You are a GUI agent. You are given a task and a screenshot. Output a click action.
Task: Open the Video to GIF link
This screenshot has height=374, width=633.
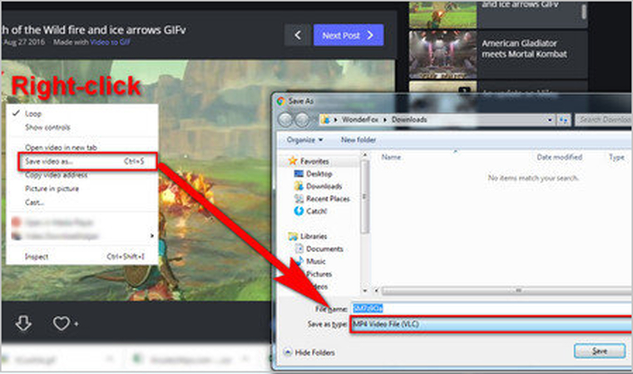click(x=110, y=42)
